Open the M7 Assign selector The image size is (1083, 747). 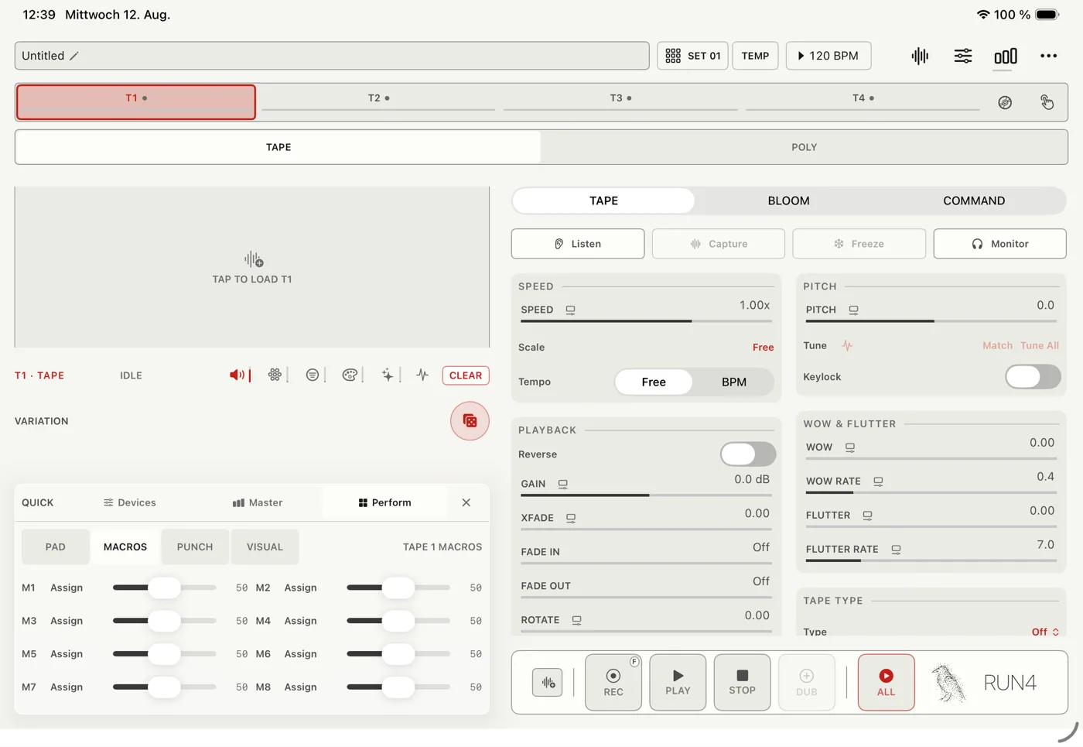67,687
